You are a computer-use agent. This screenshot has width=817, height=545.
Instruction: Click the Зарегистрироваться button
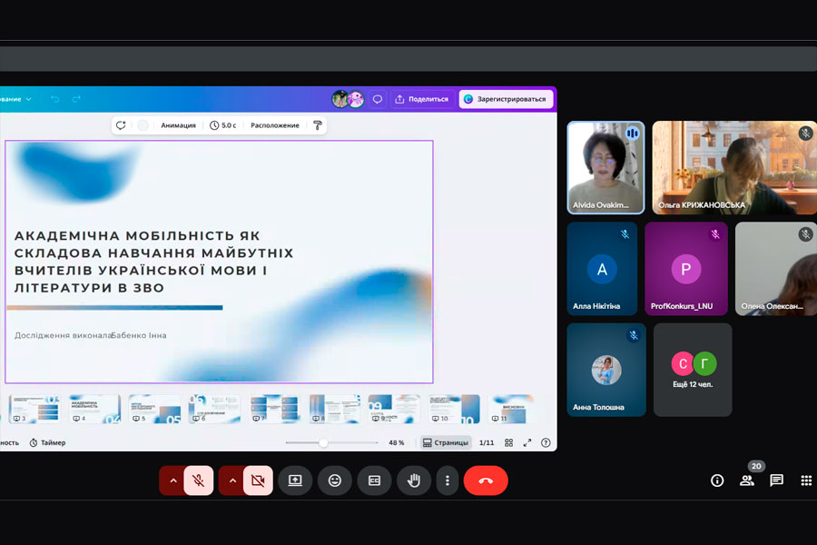click(506, 99)
